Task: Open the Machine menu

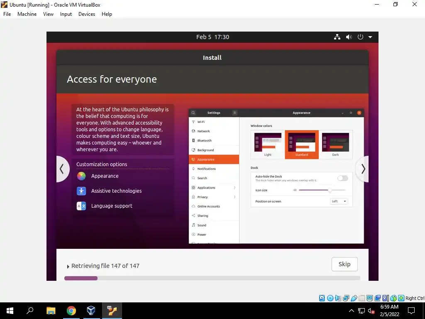Action: (x=27, y=14)
